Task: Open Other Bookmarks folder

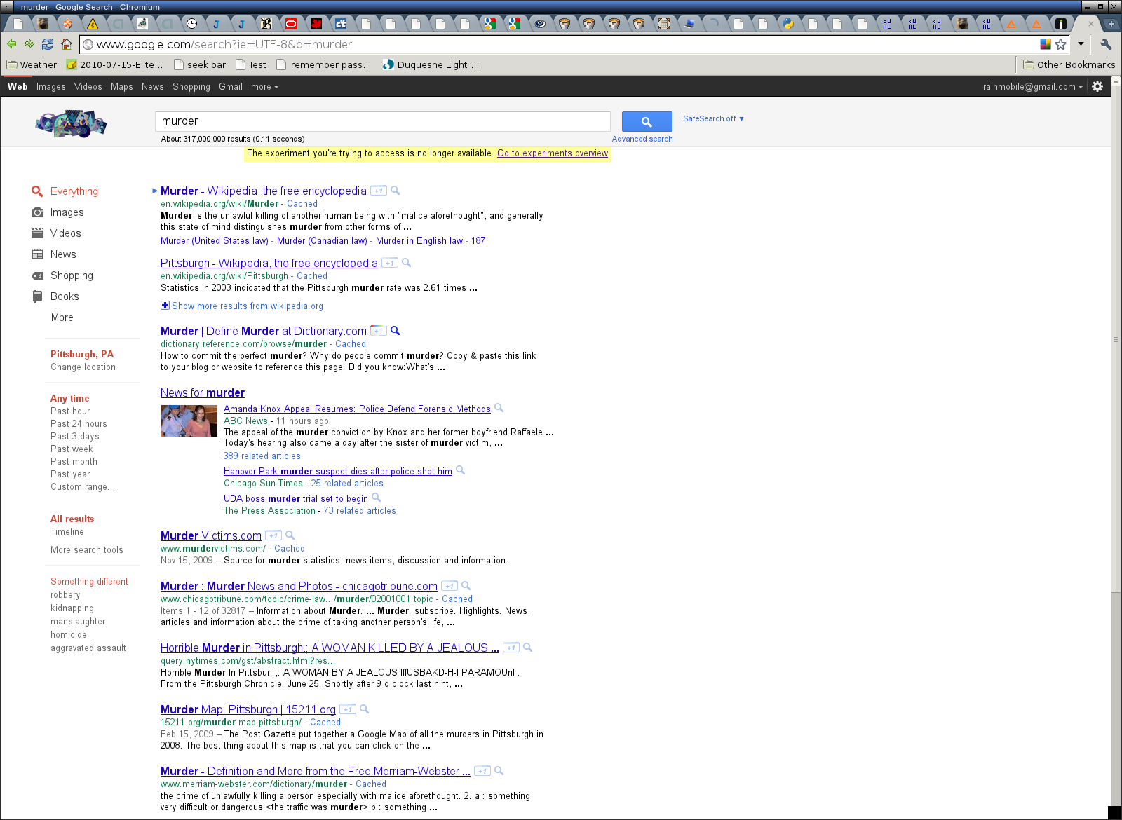Action: point(1069,64)
